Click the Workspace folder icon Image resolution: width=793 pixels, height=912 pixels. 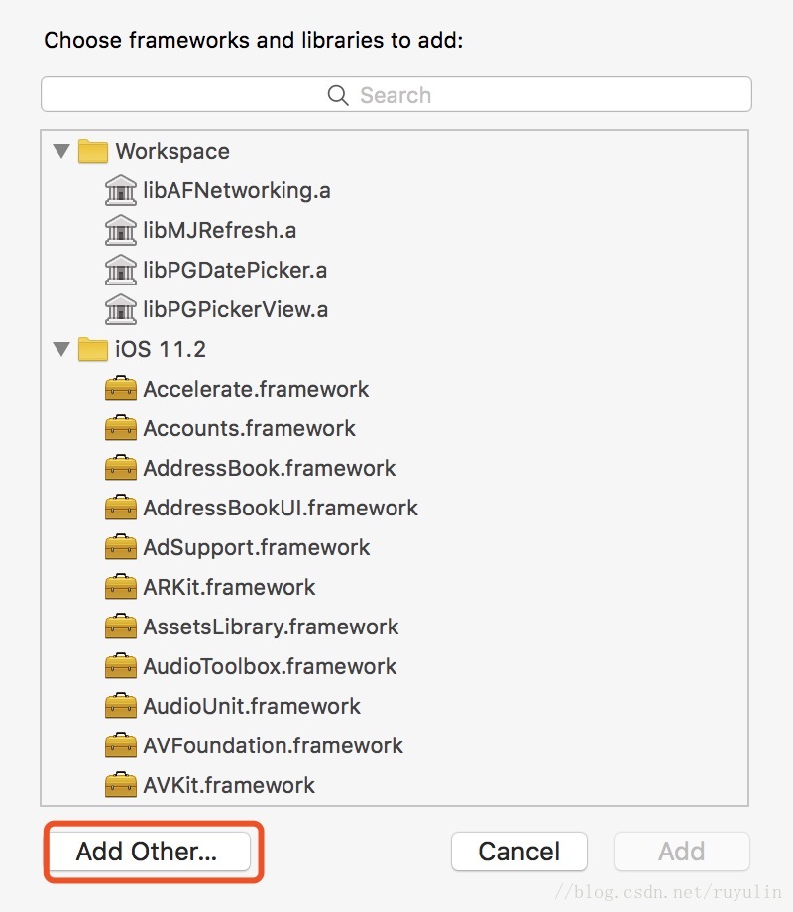[92, 151]
